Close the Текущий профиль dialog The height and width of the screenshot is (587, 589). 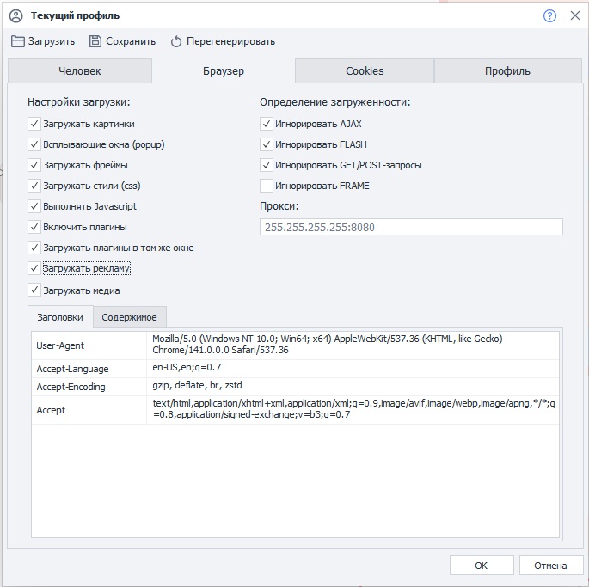point(575,15)
